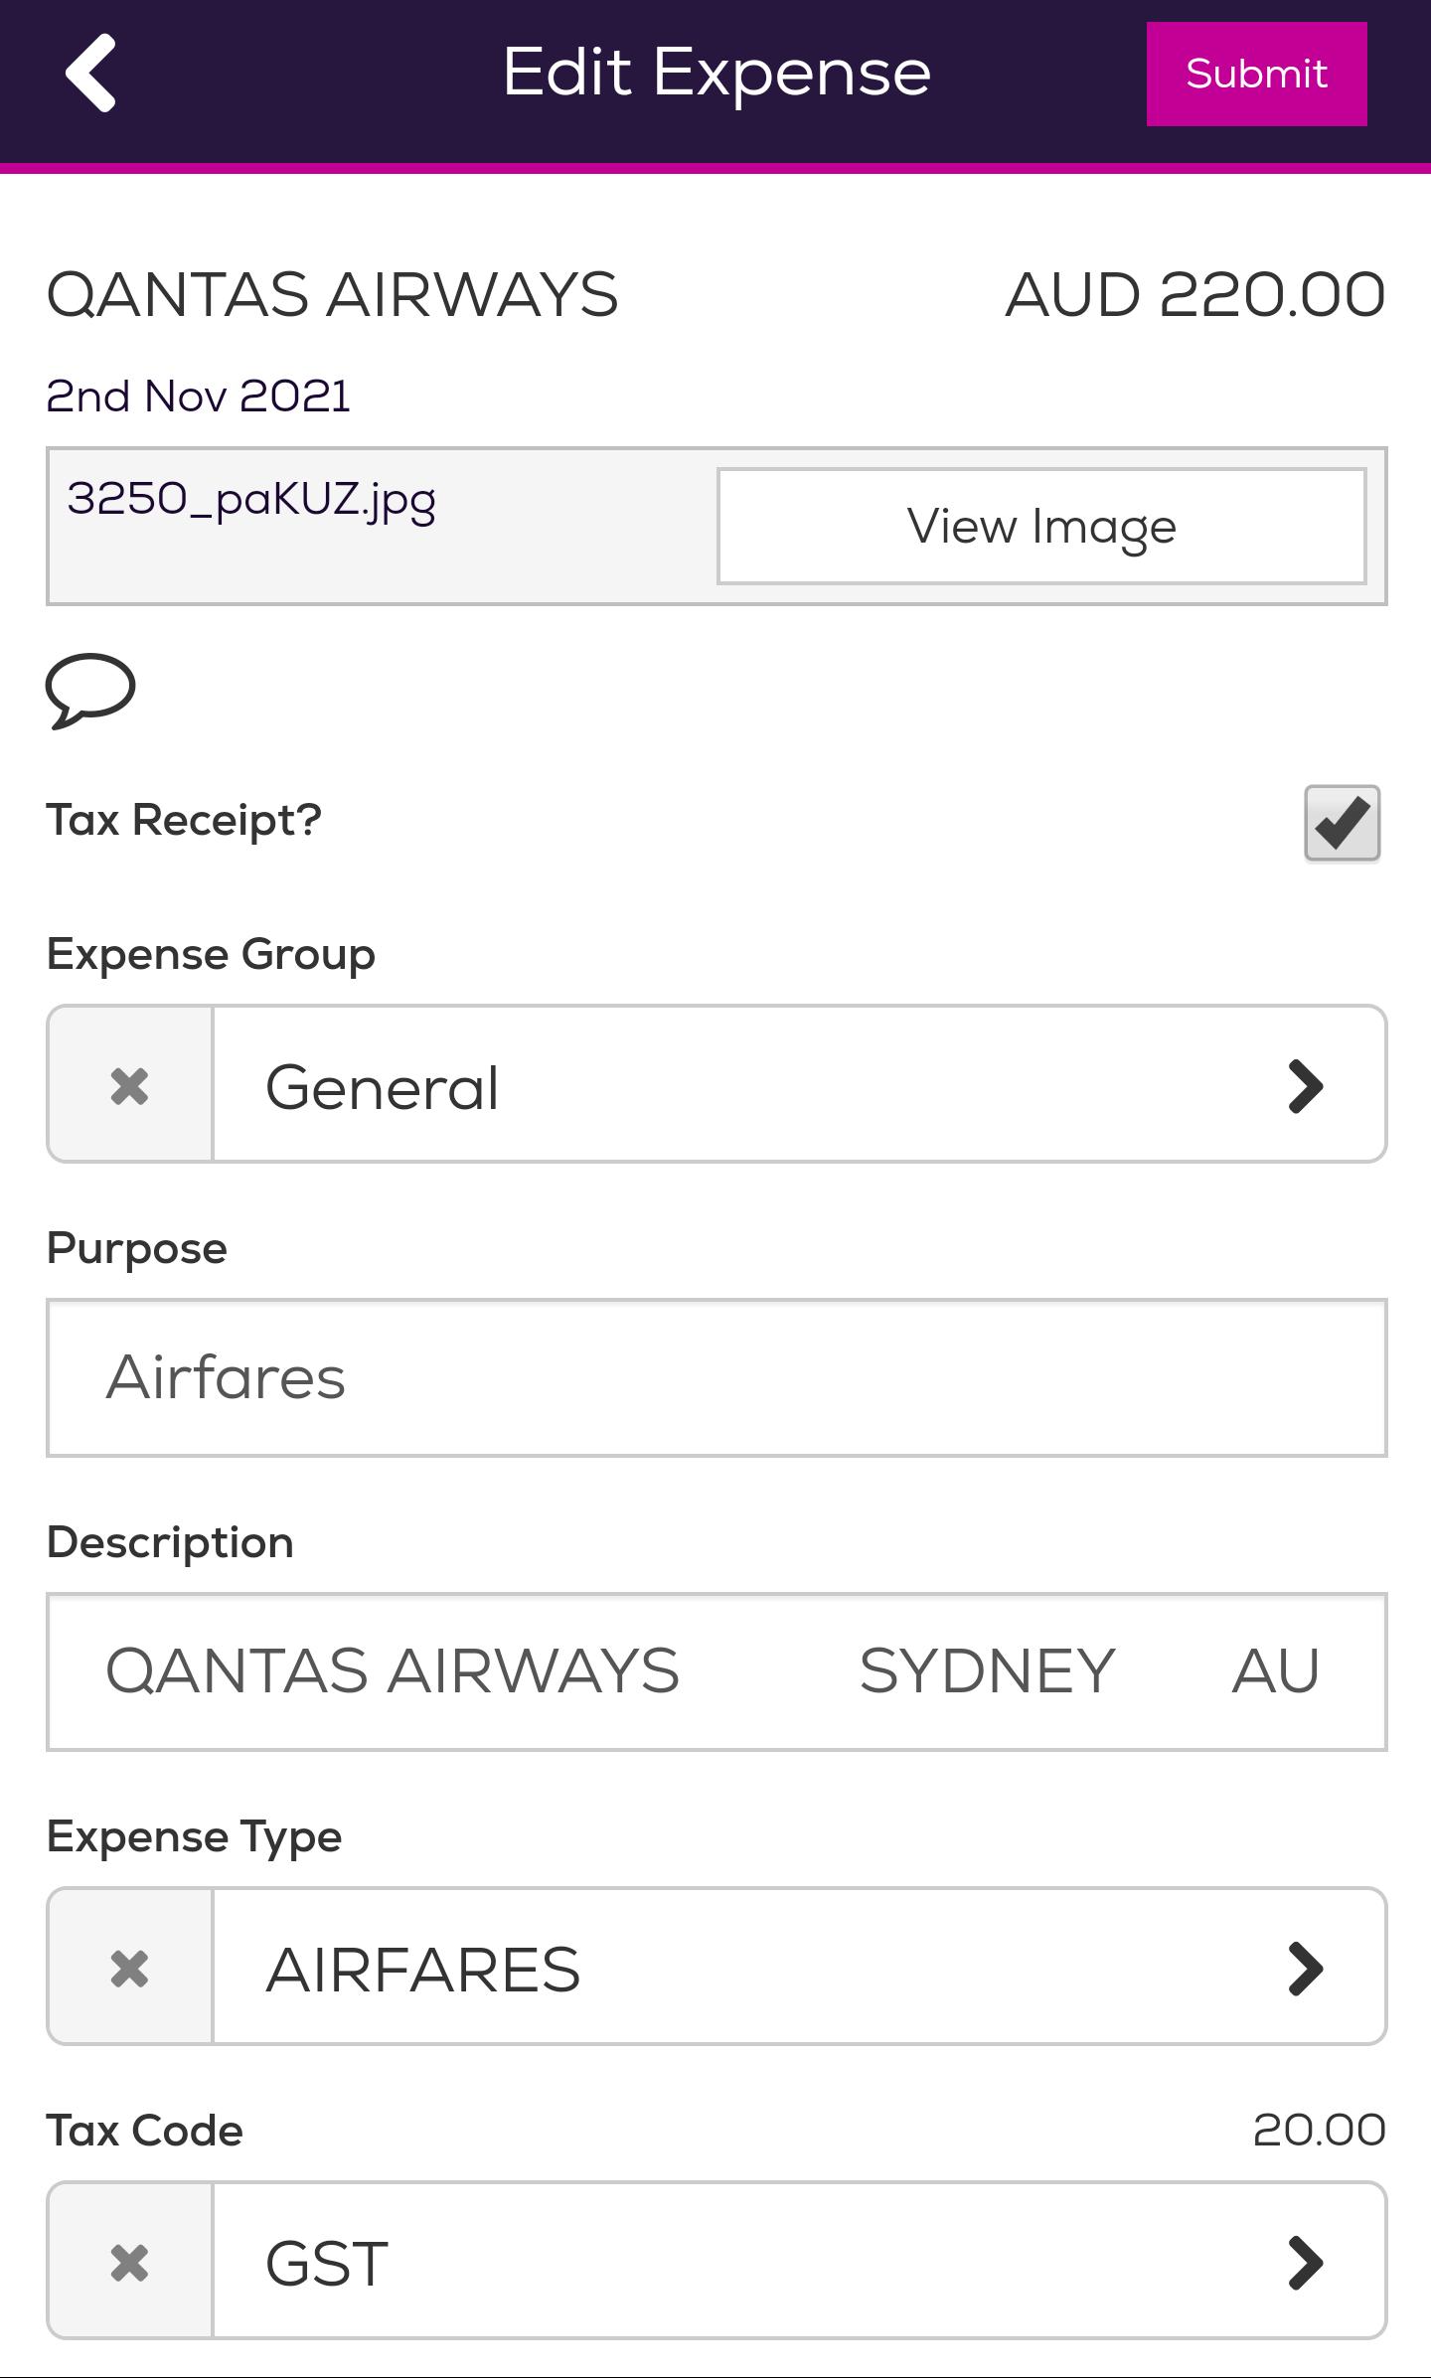Select the 3250_paKUZ.jpg attachment name
The image size is (1431, 2378).
pos(251,499)
